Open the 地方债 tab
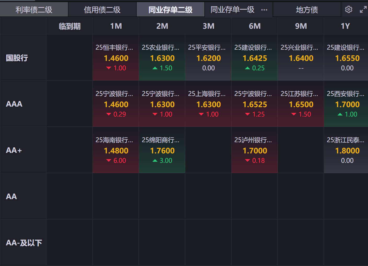The image size is (368, 266). (x=307, y=10)
